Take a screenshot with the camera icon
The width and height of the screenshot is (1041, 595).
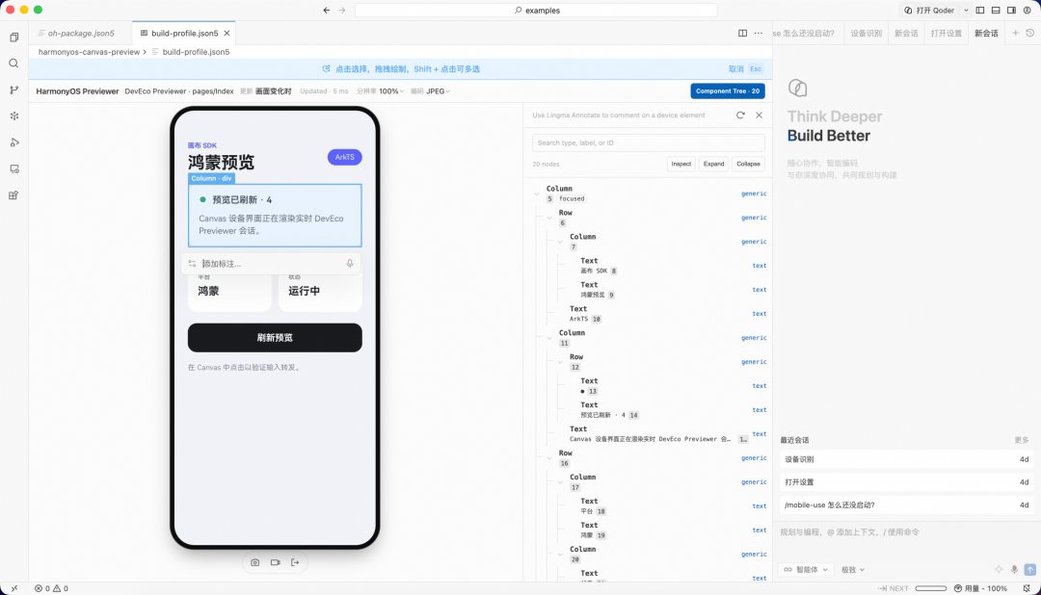click(254, 562)
